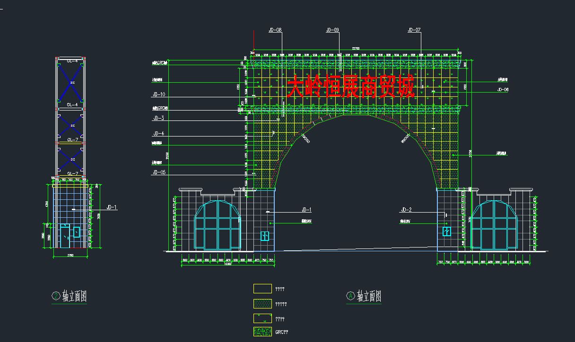Select the GRC dense green legend swatch
The image size is (575, 342).
tap(262, 332)
